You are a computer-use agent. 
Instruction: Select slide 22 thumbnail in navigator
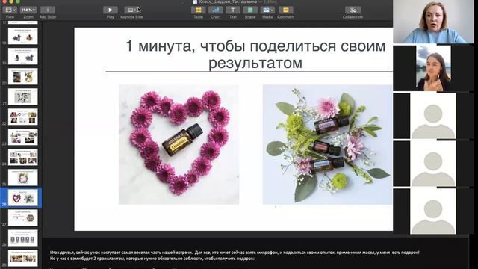coord(23,117)
